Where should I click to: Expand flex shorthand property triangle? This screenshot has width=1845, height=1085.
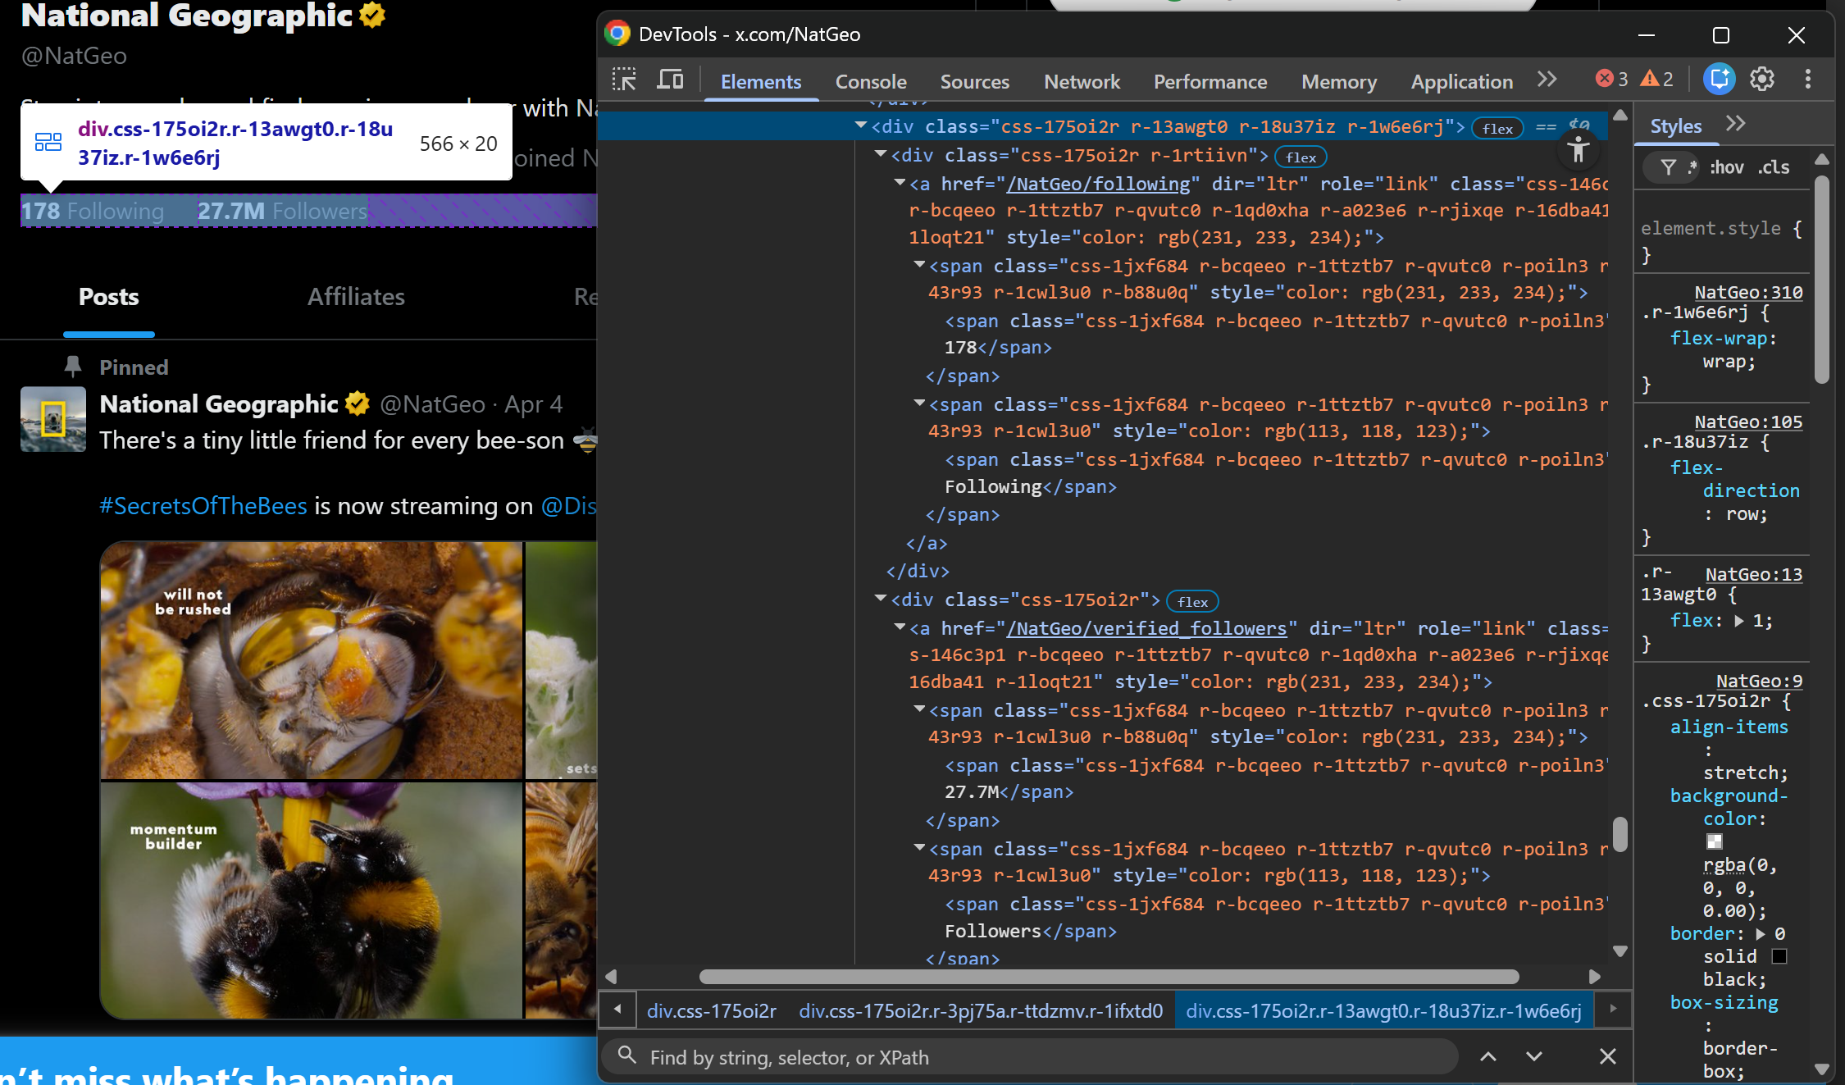click(1738, 621)
